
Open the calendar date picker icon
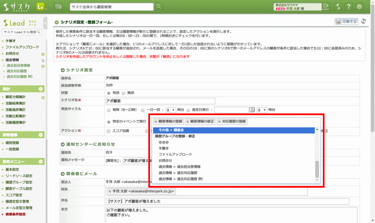252,110
